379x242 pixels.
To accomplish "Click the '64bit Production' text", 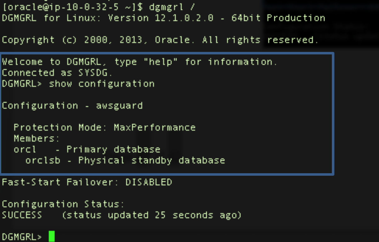I will pyautogui.click(x=278, y=18).
